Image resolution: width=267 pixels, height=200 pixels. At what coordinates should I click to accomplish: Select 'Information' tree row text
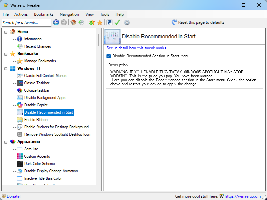[x=33, y=39]
